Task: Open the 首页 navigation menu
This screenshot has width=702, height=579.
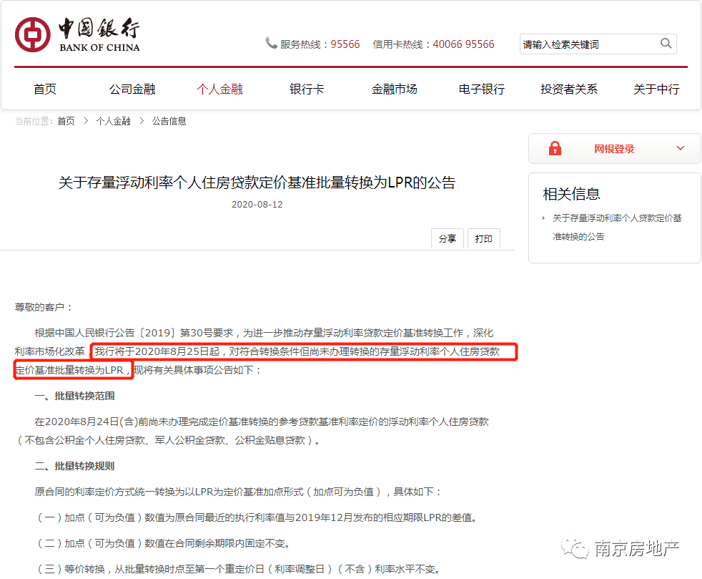Action: click(45, 89)
